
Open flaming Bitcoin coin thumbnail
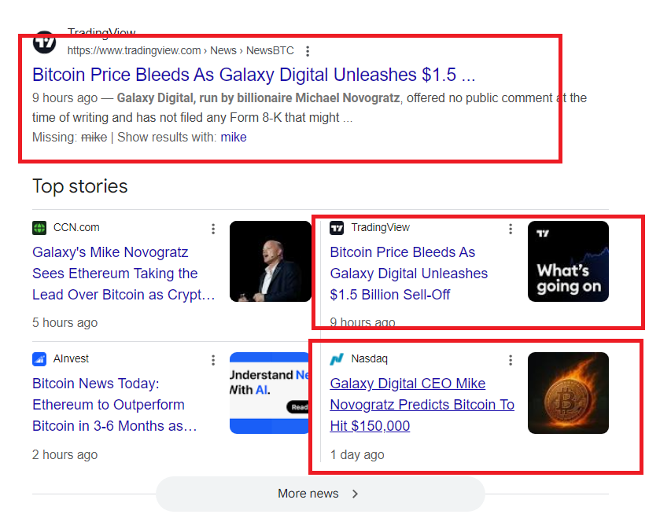(568, 393)
